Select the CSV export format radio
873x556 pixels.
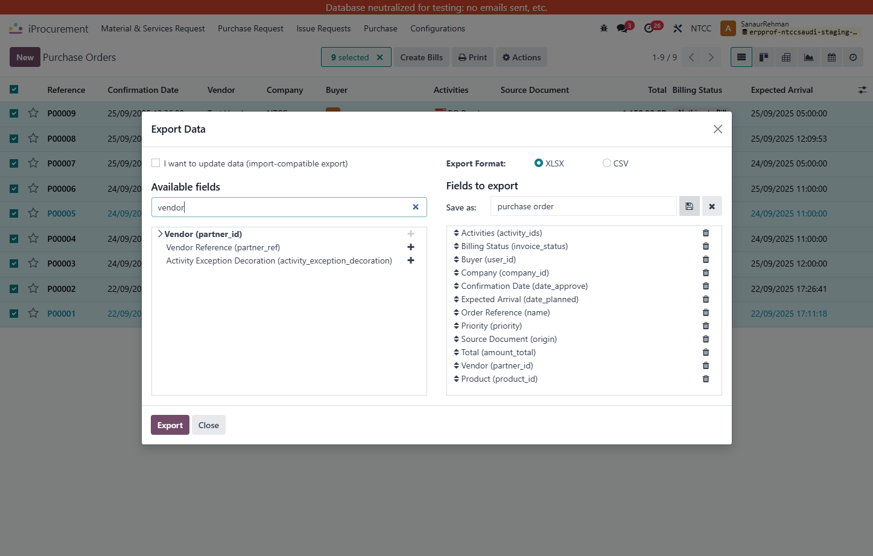pos(607,163)
